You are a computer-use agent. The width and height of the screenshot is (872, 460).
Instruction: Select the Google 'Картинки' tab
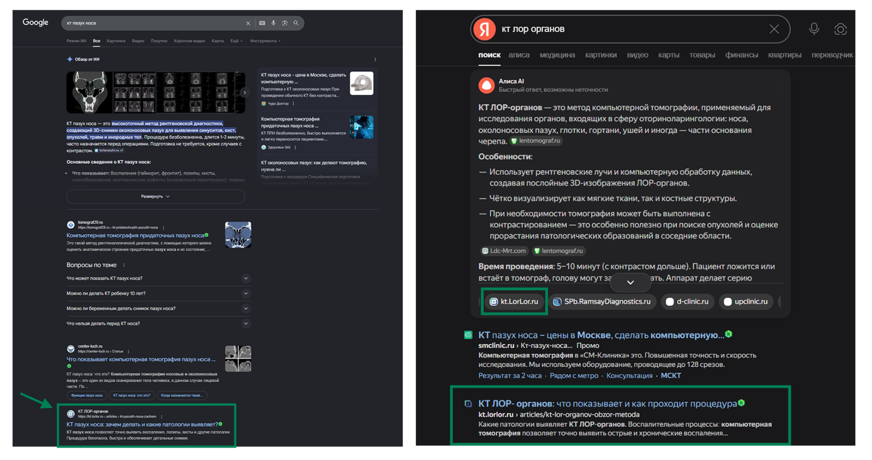[x=116, y=41]
